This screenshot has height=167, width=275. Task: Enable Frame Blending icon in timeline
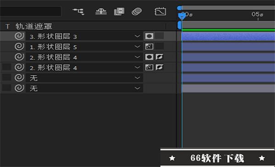pos(119,11)
